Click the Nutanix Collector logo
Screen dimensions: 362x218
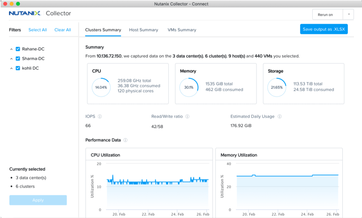(40, 14)
